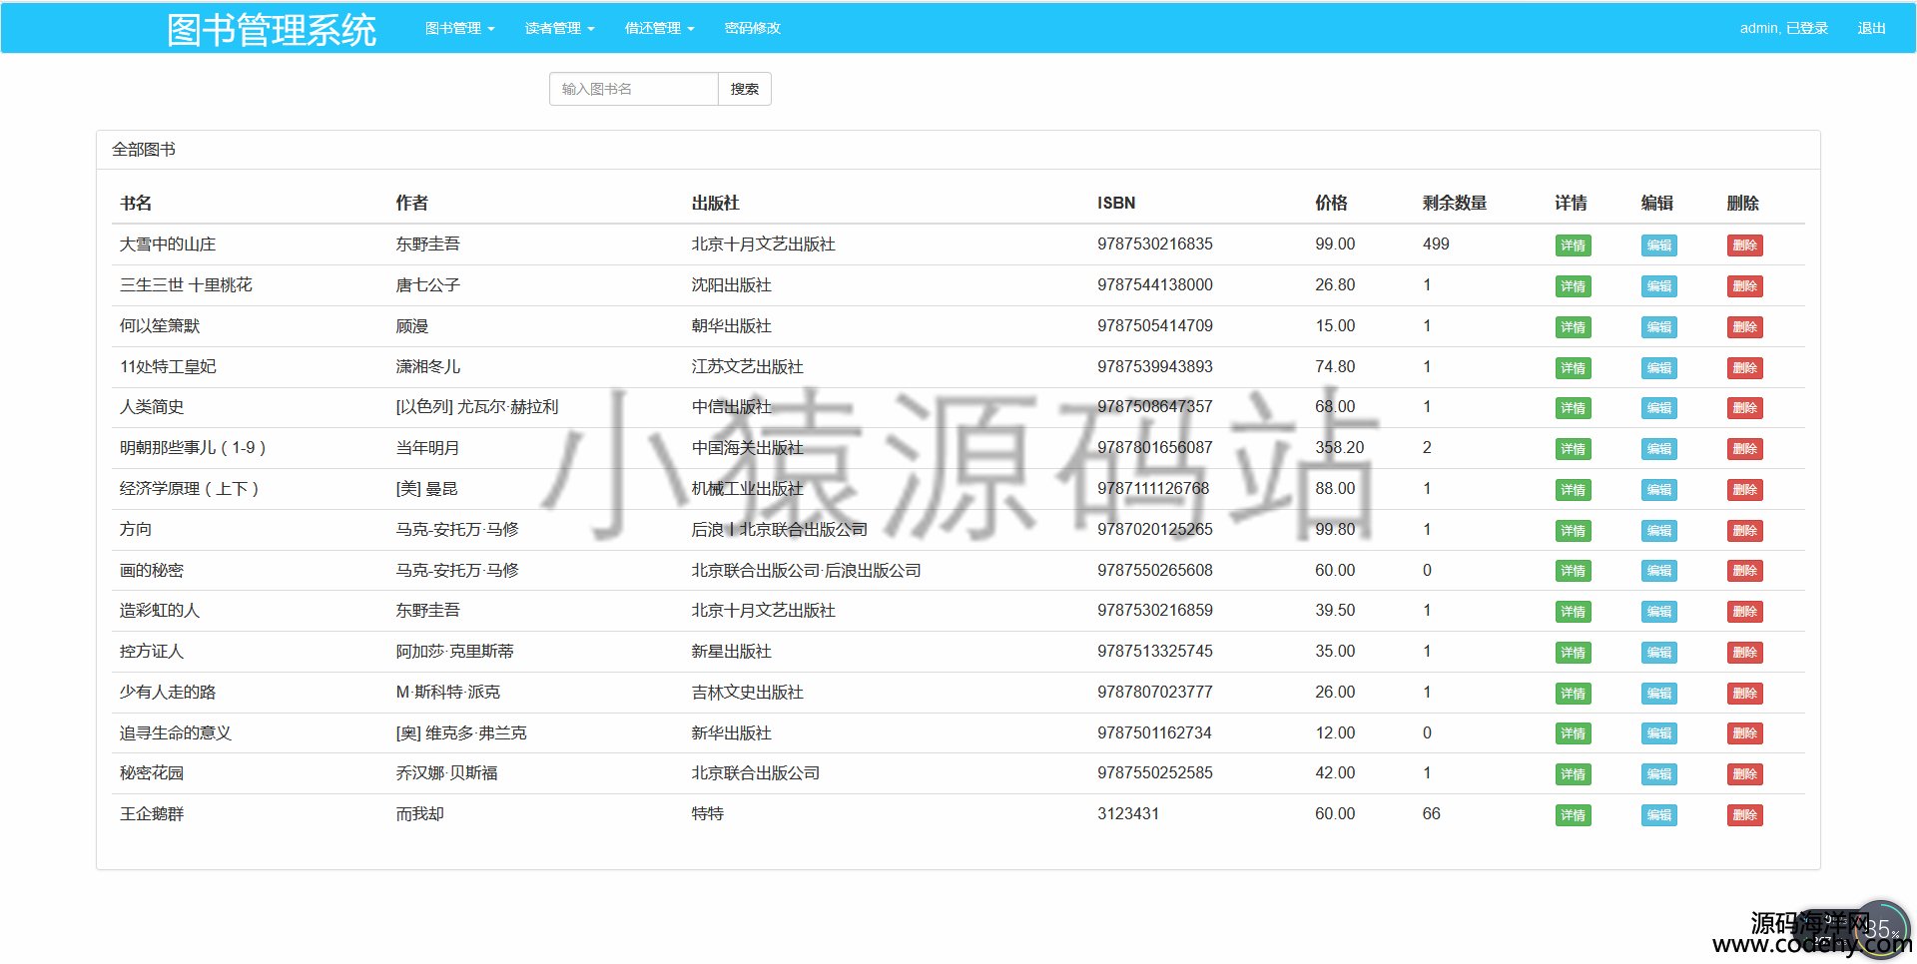Edit the book 明朝那些事儿
This screenshot has height=964, width=1917.
point(1658,449)
